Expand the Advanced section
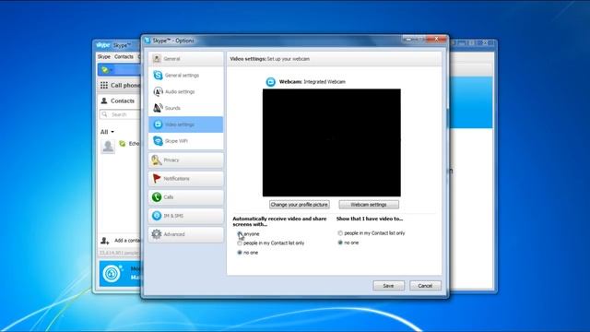This screenshot has width=590, height=332. coord(186,234)
